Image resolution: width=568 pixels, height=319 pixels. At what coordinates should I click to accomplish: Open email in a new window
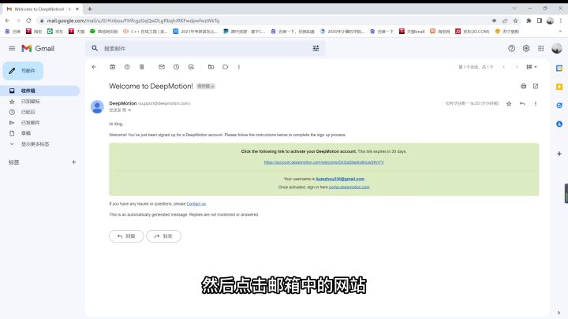tap(536, 86)
